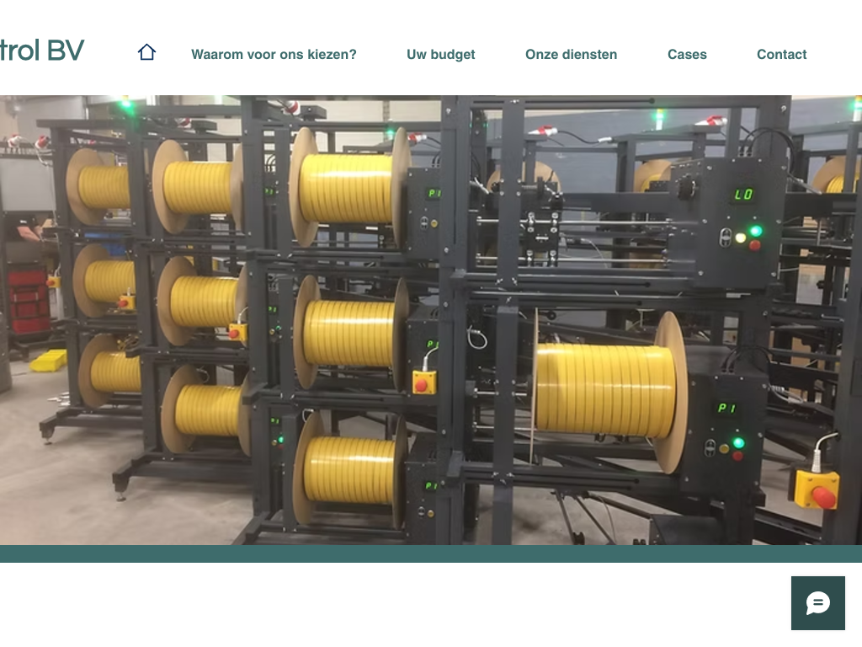Open the 'Contact' page link
This screenshot has height=647, width=862.
781,55
